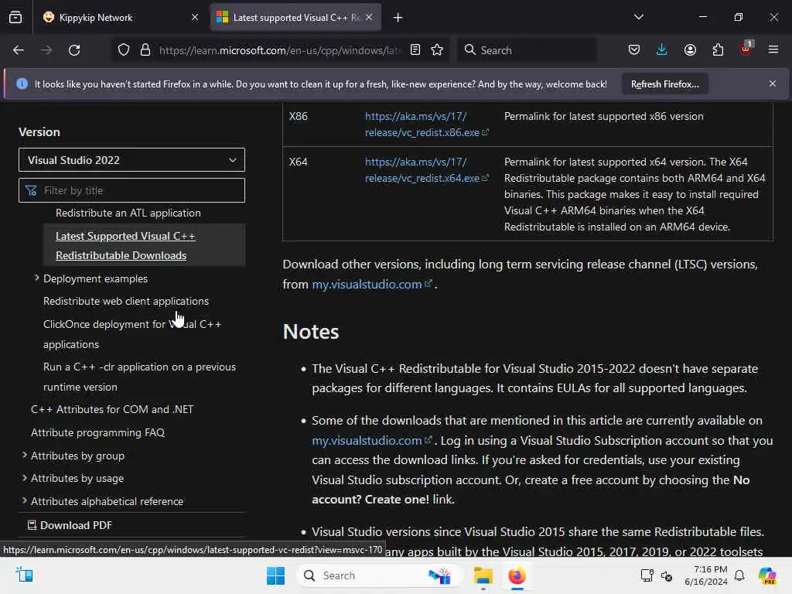Screen dimensions: 792x594
Task: Open Windows Start menu
Action: coord(276,575)
